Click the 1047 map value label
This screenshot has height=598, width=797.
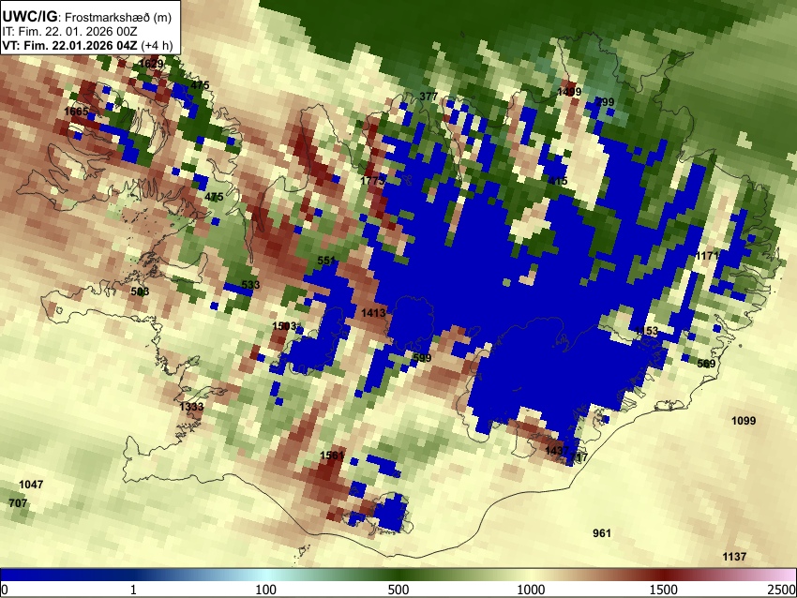31,485
